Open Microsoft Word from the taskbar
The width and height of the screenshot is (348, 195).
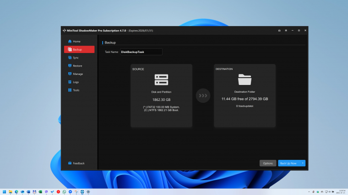click(x=28, y=192)
